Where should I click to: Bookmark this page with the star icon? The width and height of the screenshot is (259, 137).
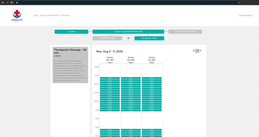click(238, 2)
